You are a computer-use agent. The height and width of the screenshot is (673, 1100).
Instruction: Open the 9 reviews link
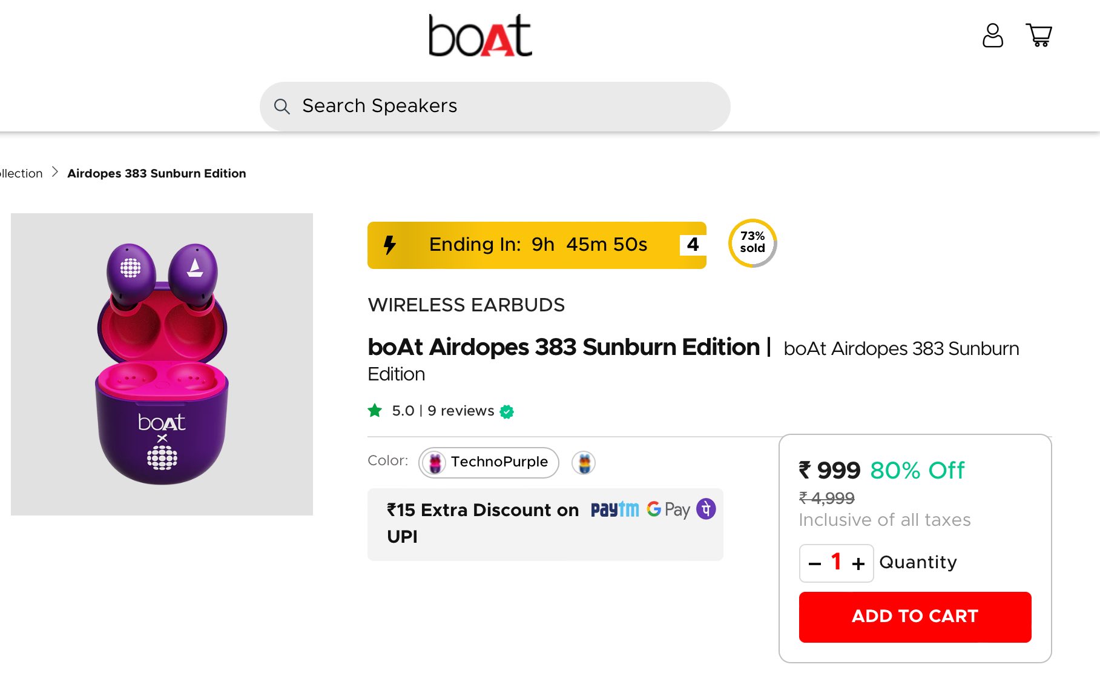click(x=461, y=411)
